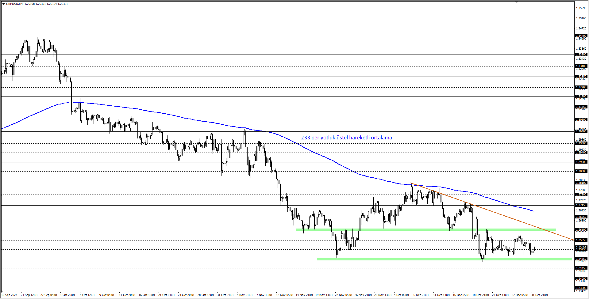Select the 1.32650 level price tag
This screenshot has width=589, height=299.
581,77
